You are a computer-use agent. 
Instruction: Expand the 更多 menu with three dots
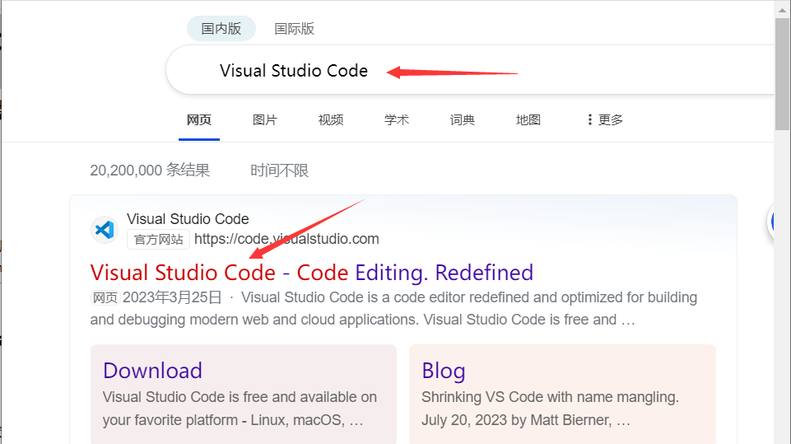[605, 120]
